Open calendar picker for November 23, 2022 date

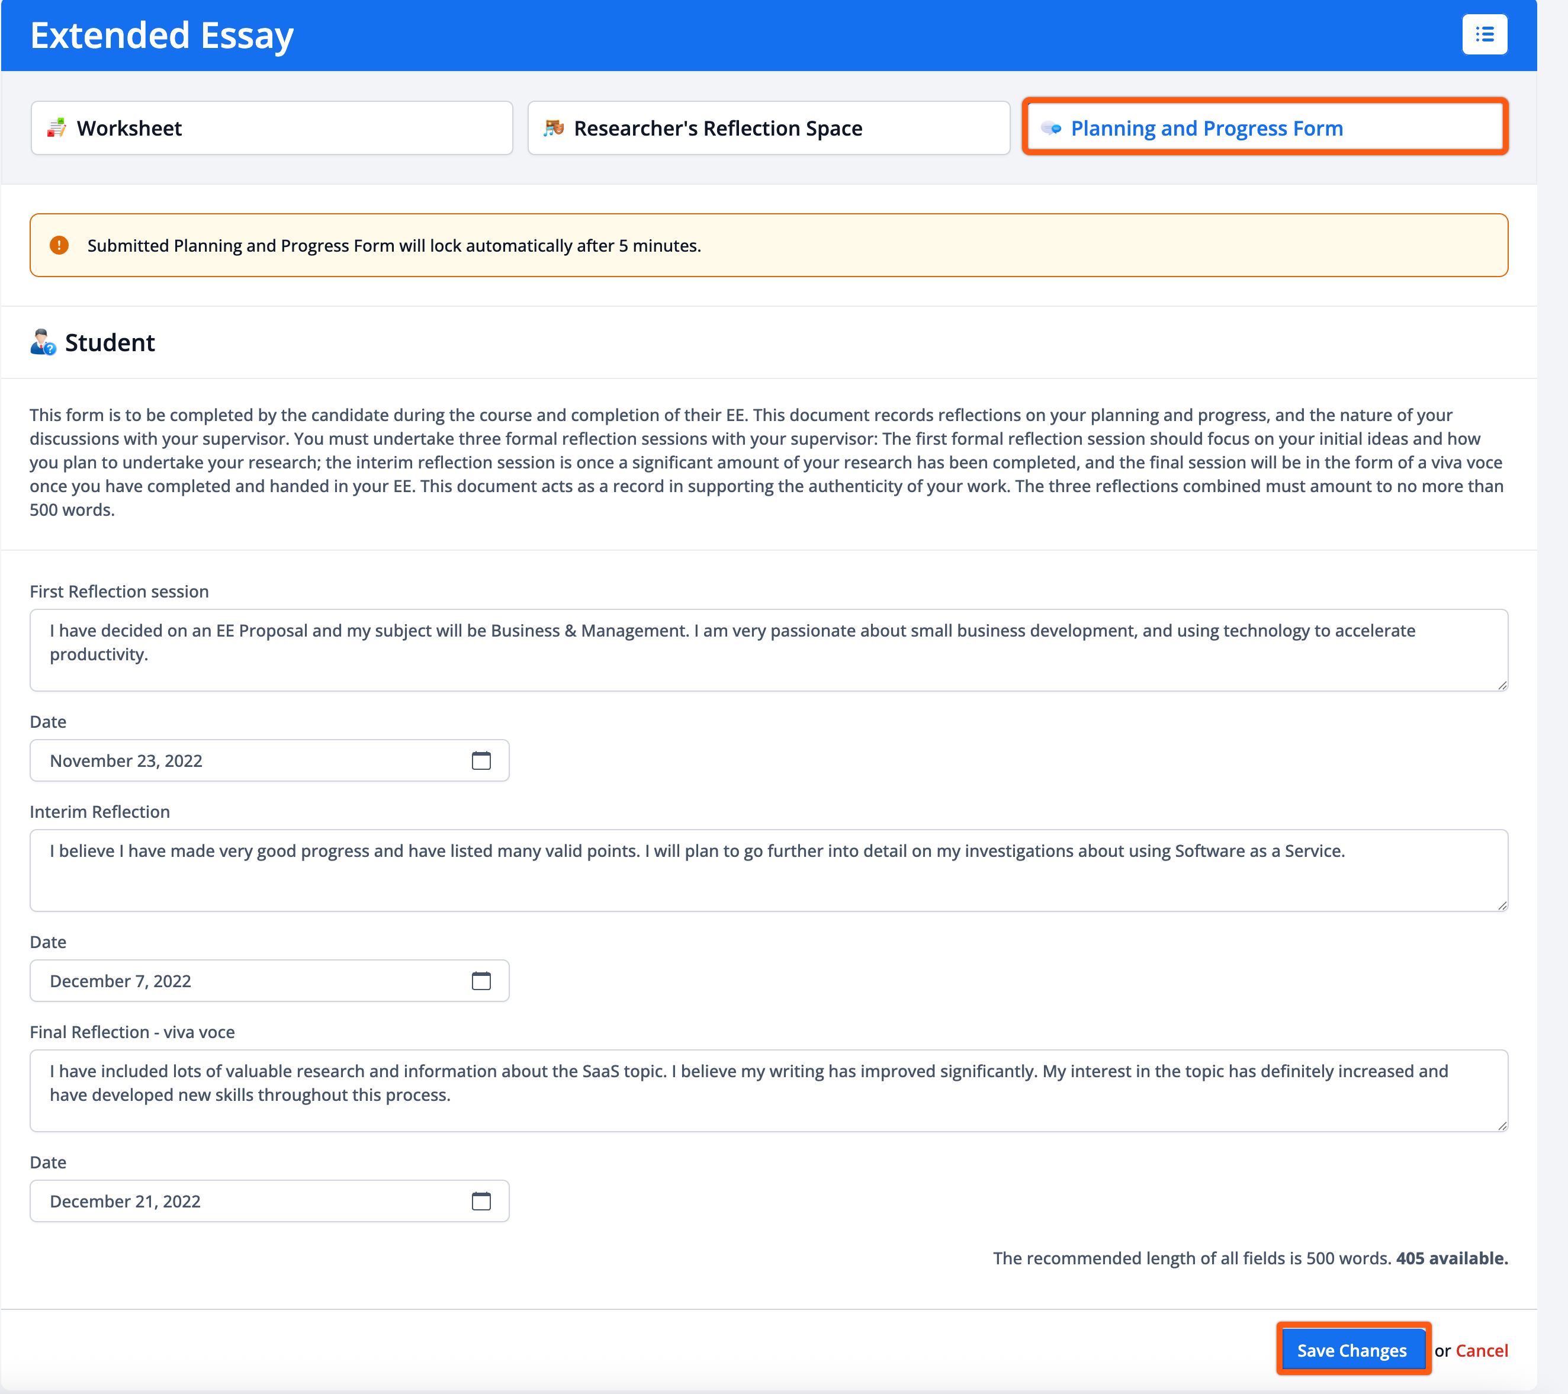480,760
